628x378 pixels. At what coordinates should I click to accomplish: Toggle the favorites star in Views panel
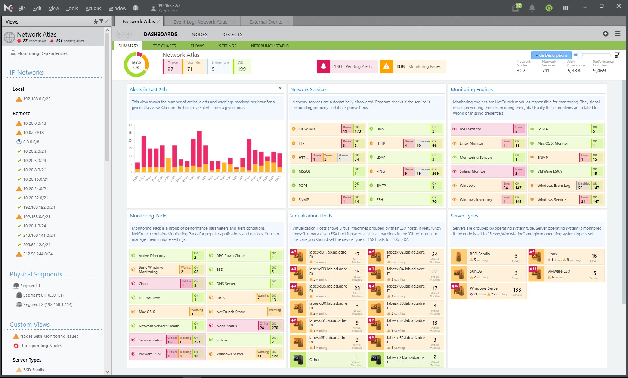coord(96,22)
